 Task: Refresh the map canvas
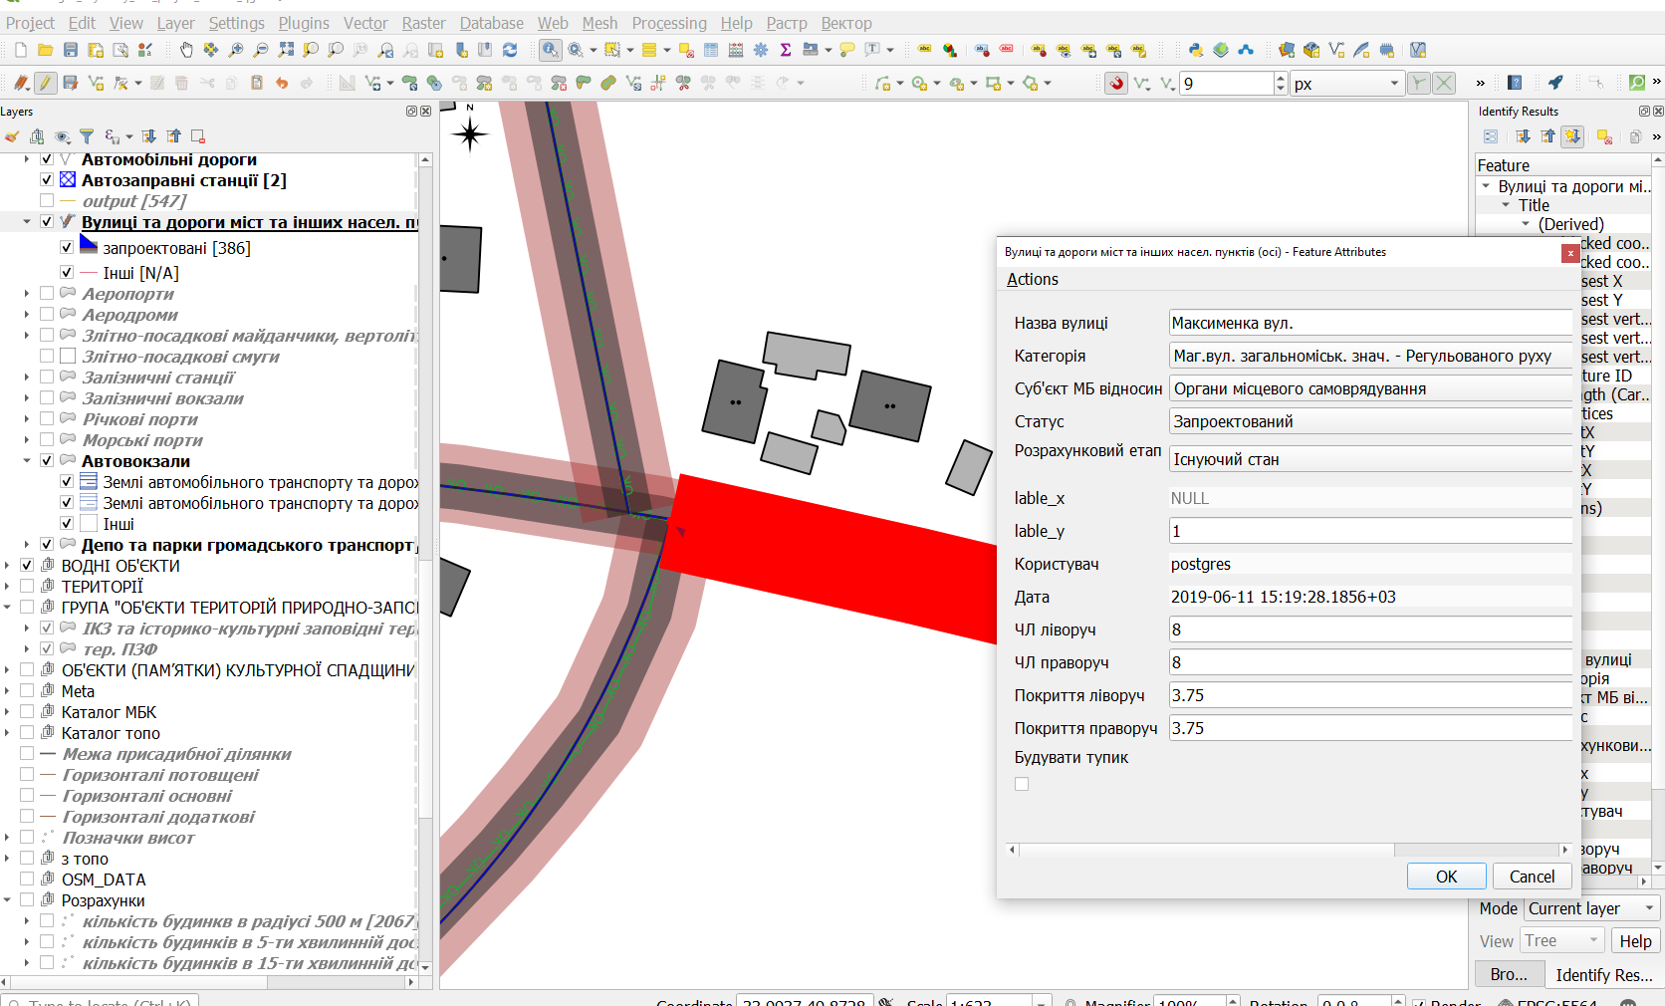coord(510,50)
